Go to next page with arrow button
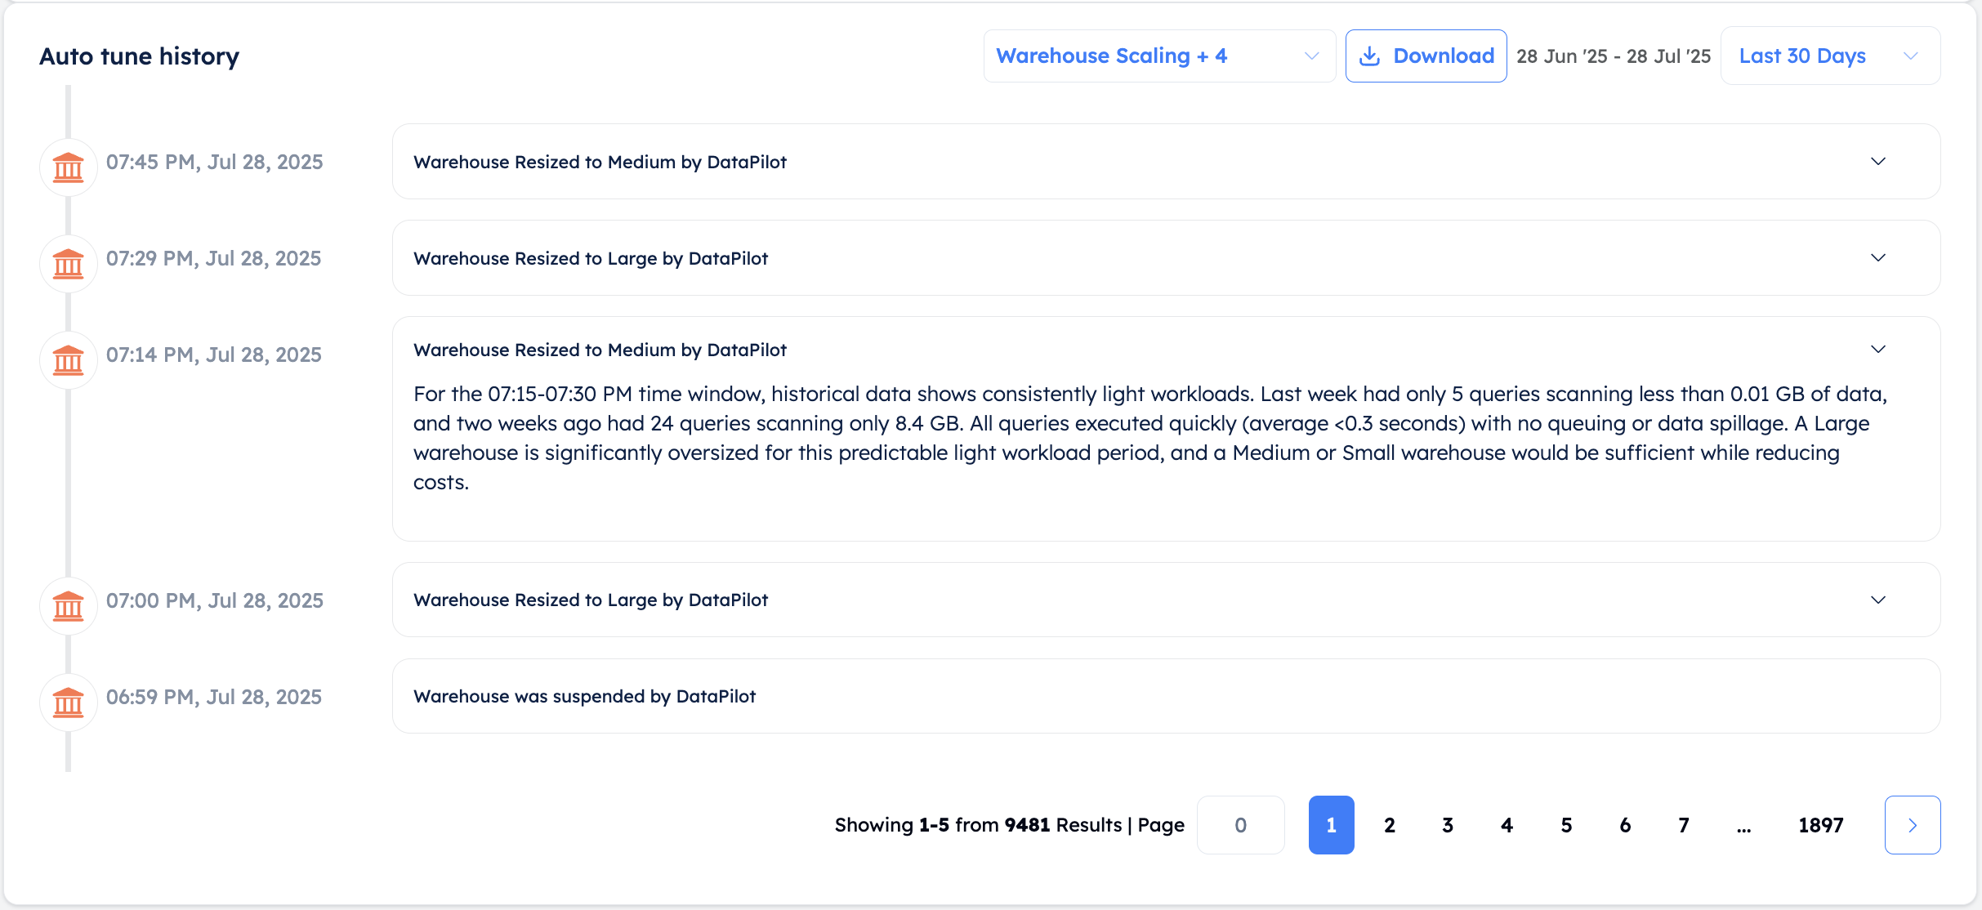This screenshot has width=1982, height=910. 1913,825
